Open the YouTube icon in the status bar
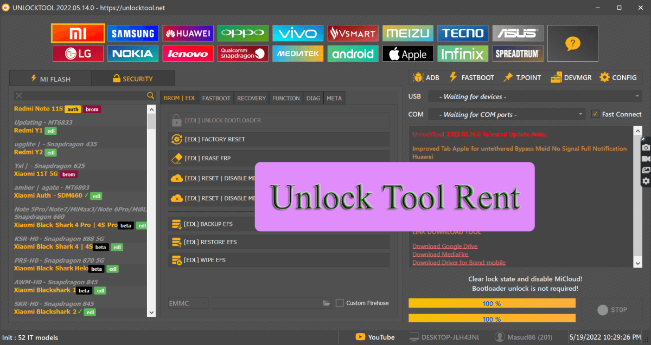The width and height of the screenshot is (651, 345). point(361,336)
